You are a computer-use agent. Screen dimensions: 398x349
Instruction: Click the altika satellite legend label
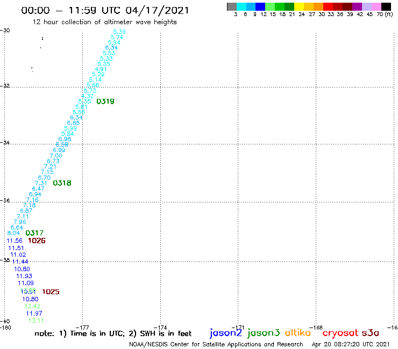(298, 333)
